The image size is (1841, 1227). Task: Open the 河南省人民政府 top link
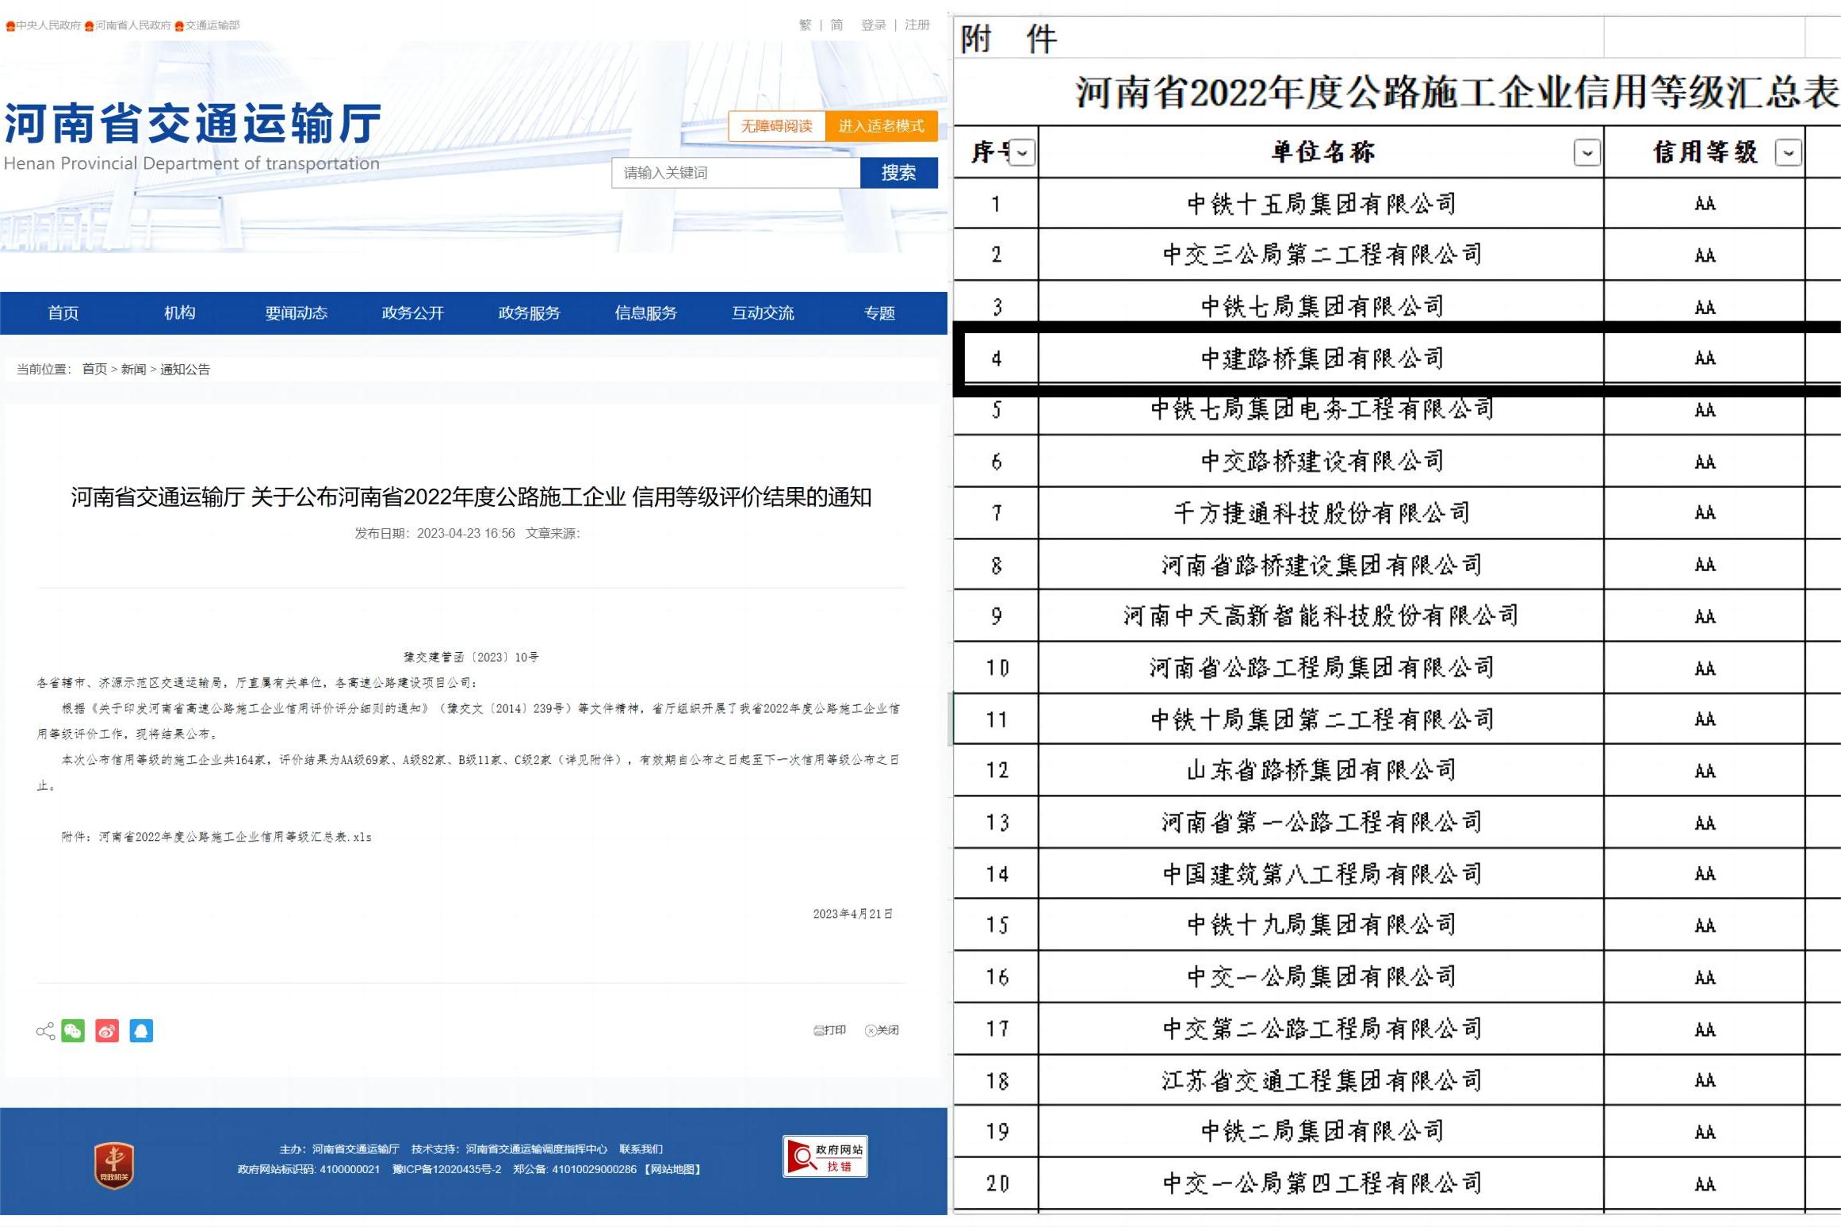coord(128,25)
